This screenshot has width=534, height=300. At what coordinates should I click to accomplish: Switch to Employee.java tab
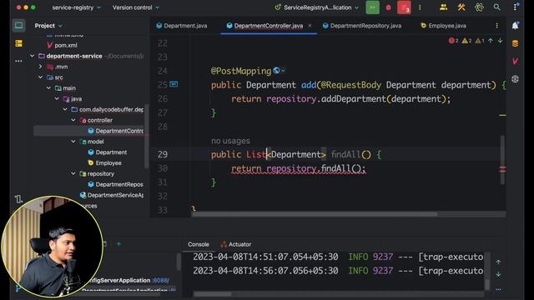[x=443, y=26]
